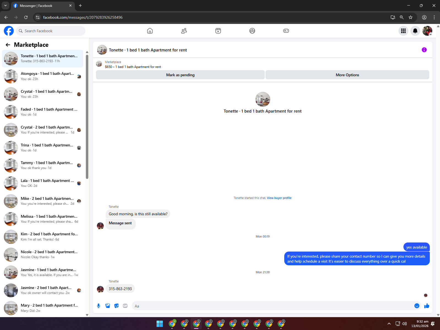Click the Home icon in top navigation

coord(150,31)
